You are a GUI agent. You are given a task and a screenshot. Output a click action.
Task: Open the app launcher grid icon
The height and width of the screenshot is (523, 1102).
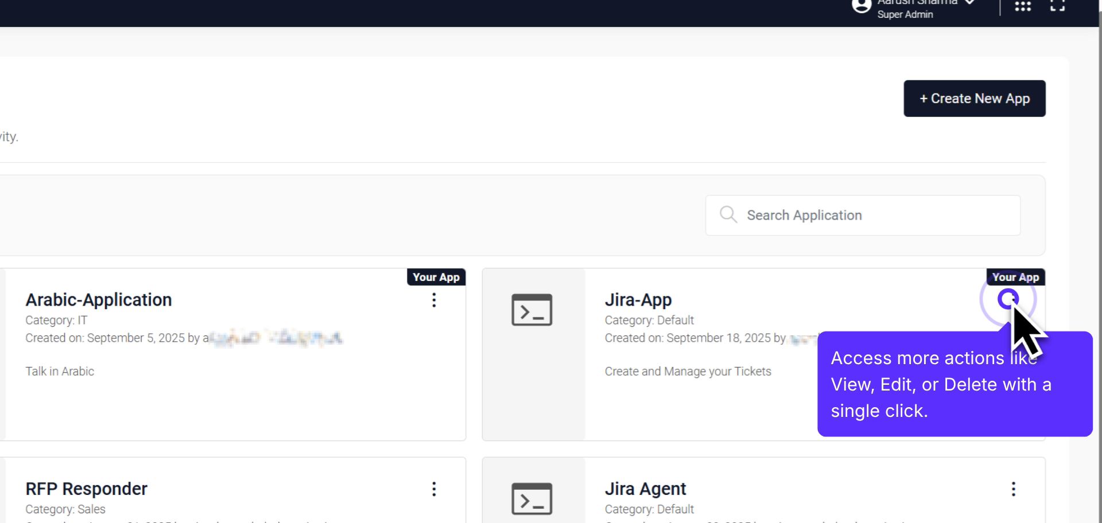point(1023,7)
